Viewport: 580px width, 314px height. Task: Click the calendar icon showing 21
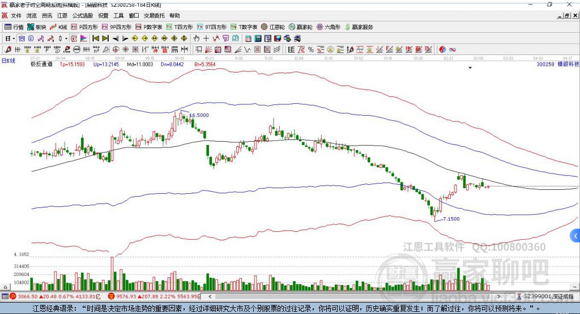[248, 39]
